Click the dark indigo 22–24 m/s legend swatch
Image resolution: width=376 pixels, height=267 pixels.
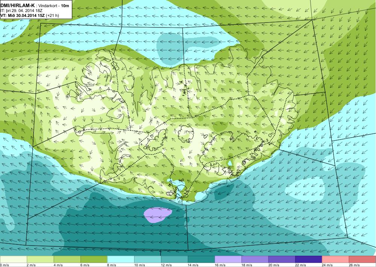(x=309, y=259)
